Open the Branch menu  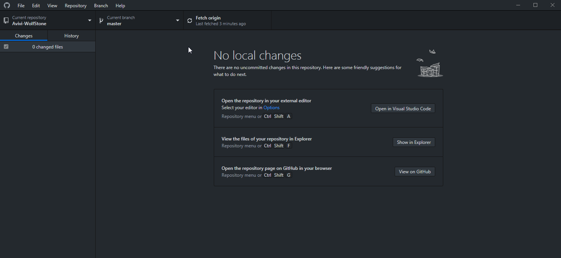(101, 6)
